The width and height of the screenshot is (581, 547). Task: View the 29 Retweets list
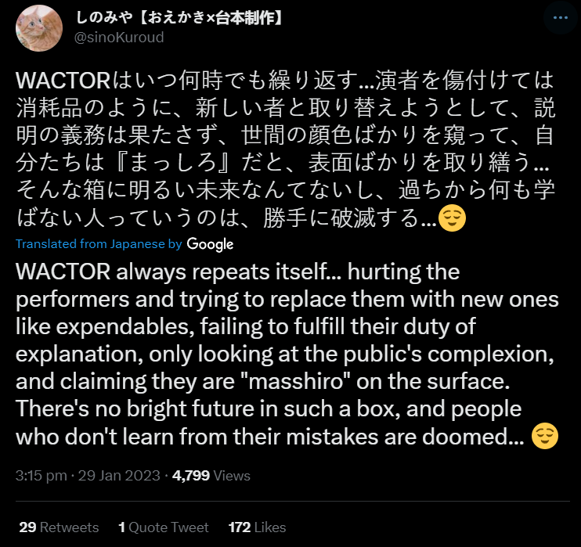(x=59, y=527)
